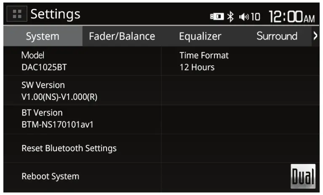Tap the Reboot System option

(x=51, y=176)
